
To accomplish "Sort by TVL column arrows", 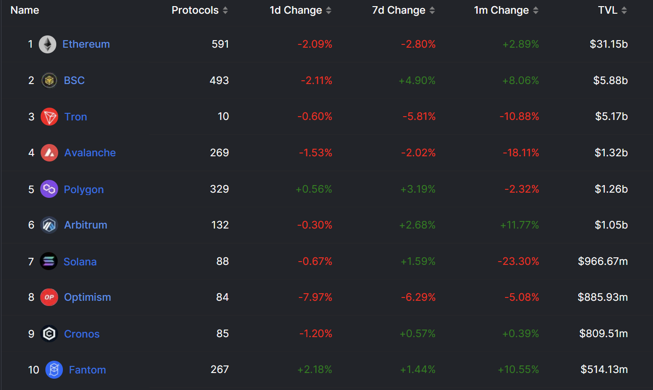I will tap(624, 10).
